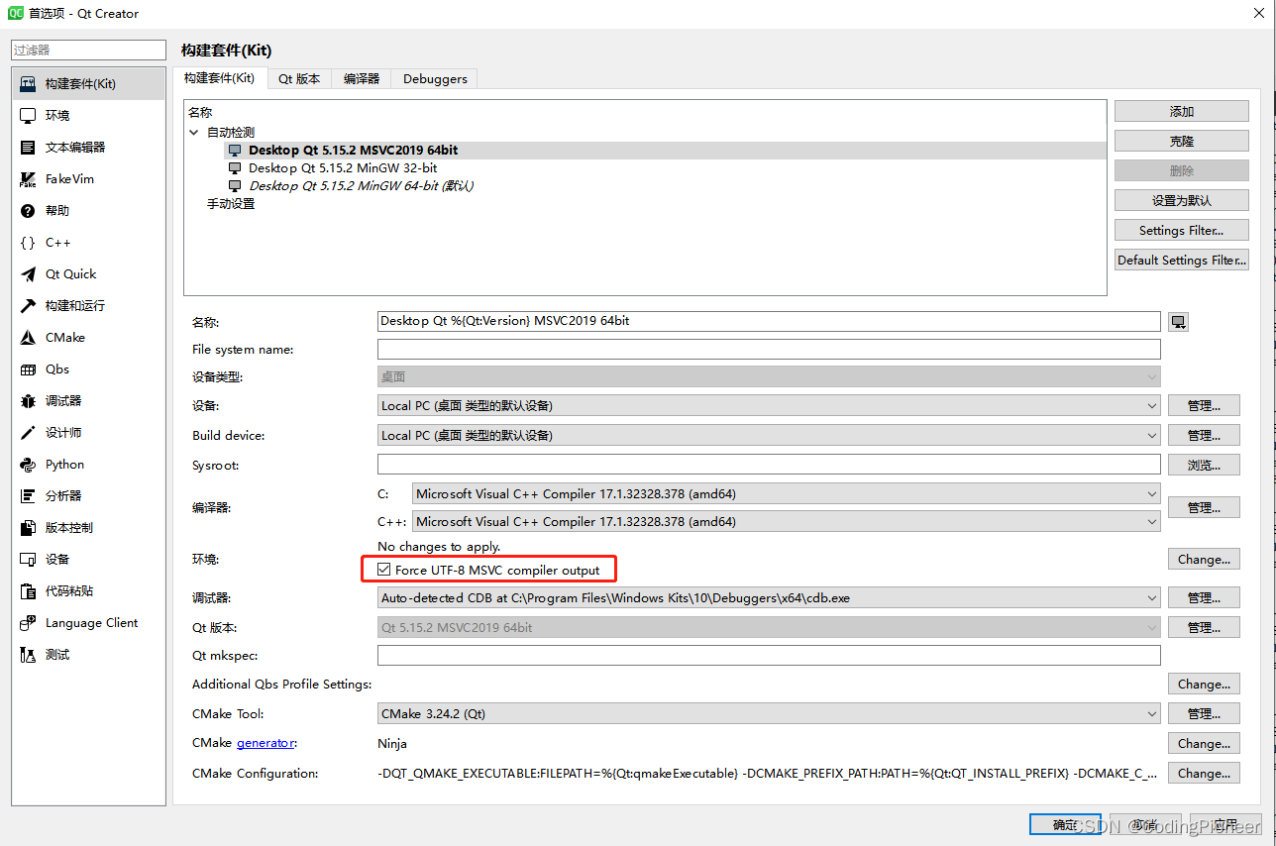Select the FakeVim sidebar icon
Screen dimensions: 1276x846
[28, 179]
